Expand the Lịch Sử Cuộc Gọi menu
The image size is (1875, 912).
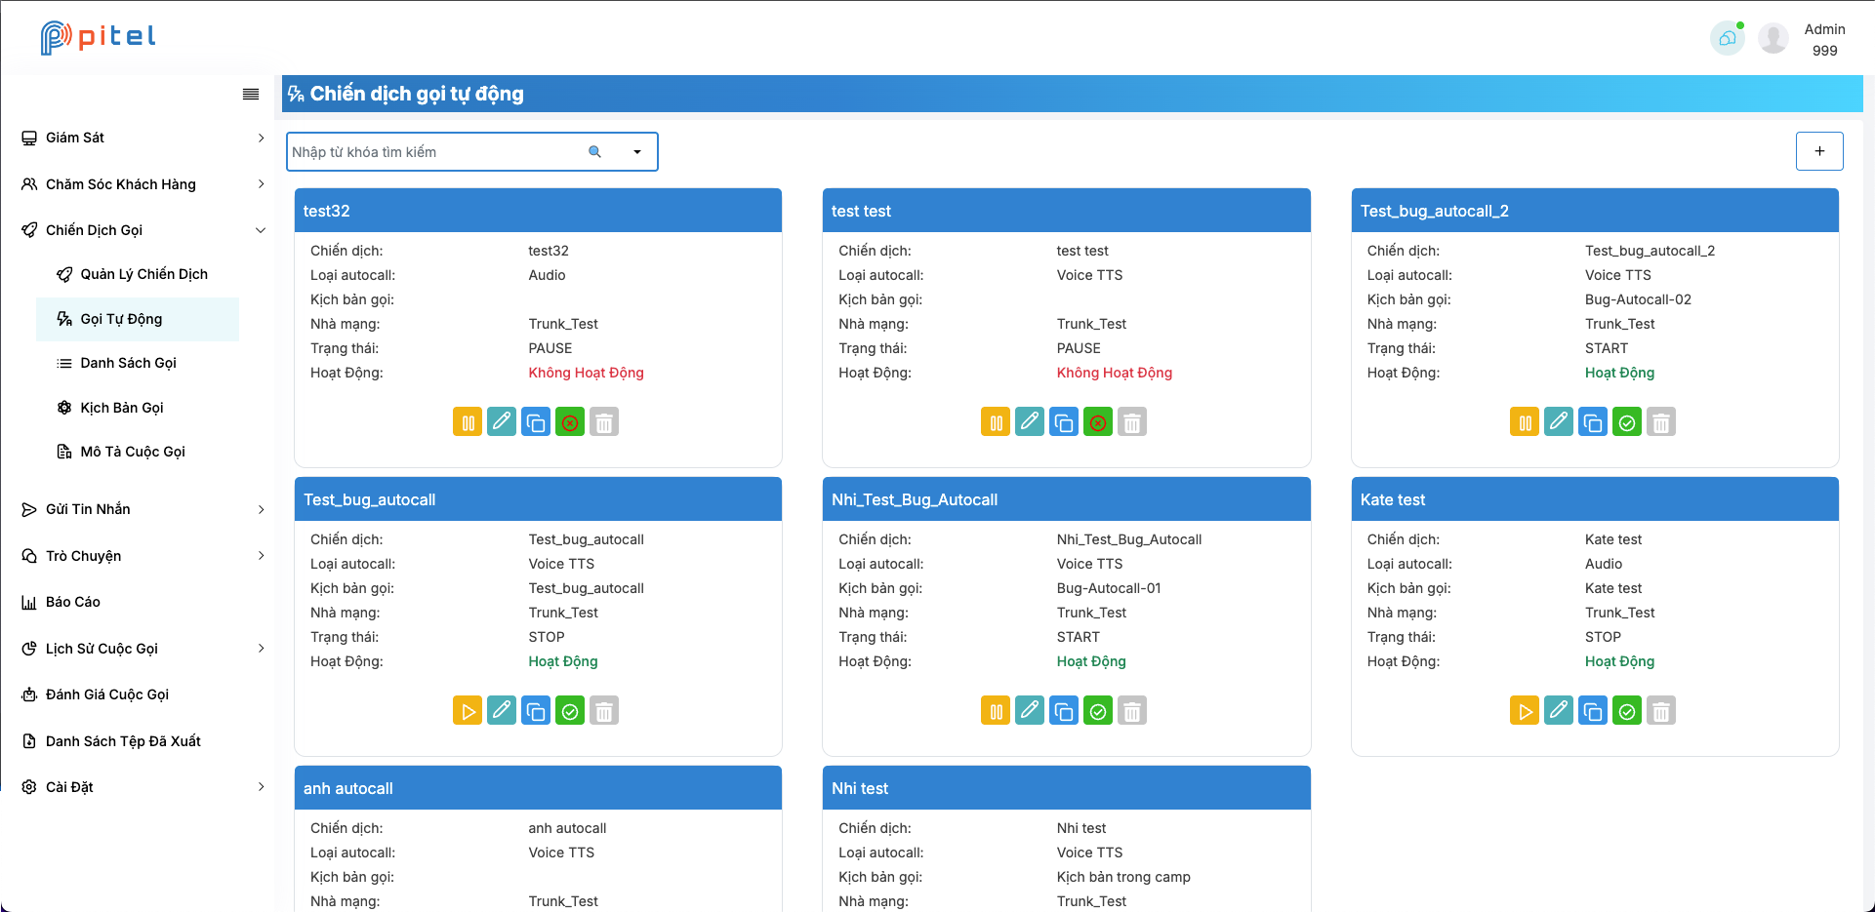point(143,649)
